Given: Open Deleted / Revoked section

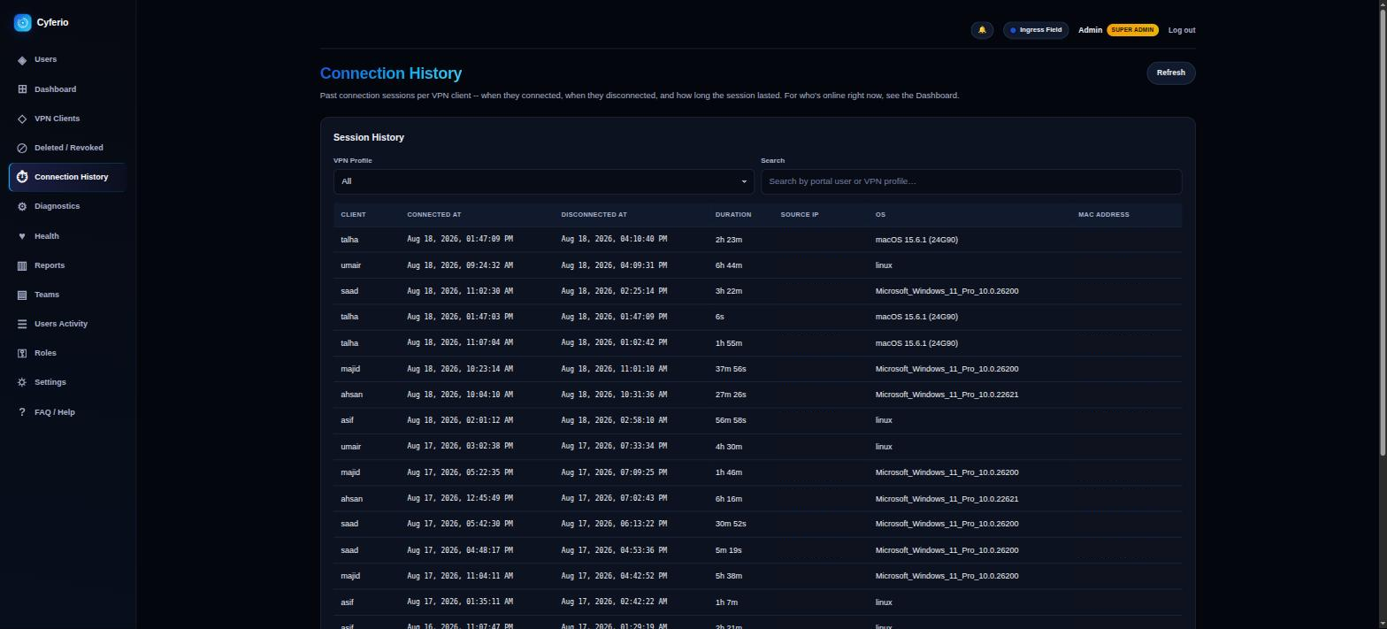Looking at the screenshot, I should click(68, 148).
